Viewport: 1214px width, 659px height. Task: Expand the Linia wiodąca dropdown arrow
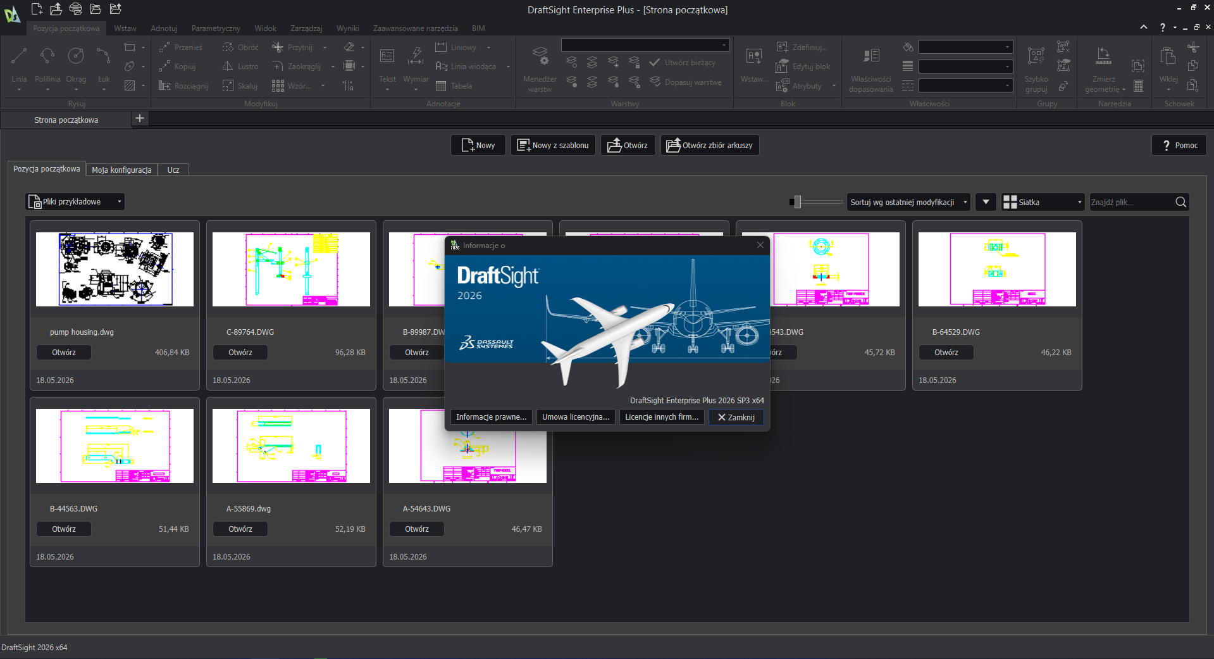click(508, 66)
